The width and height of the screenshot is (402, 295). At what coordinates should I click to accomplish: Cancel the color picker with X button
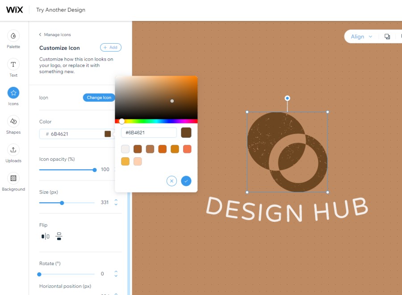pyautogui.click(x=172, y=181)
